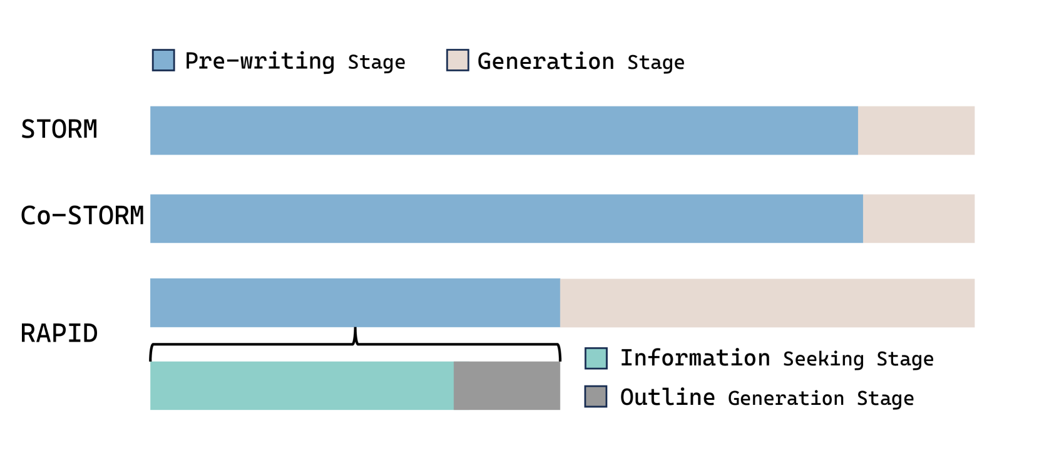The width and height of the screenshot is (1039, 475).
Task: Click the STORM row label
Action: pos(59,130)
